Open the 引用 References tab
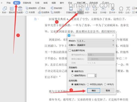 tap(37, 3)
